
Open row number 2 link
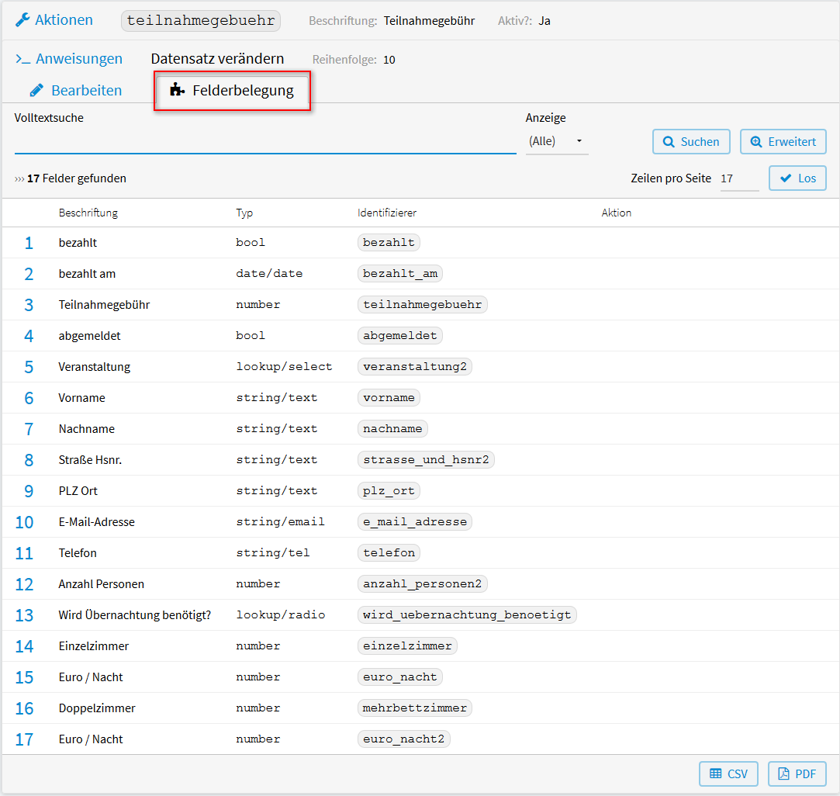(29, 274)
